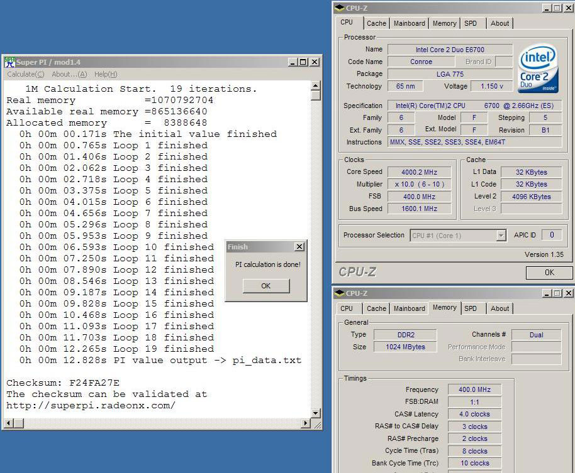The image size is (575, 473).
Task: Click the CPU-Z chip icon in top window title bar
Action: point(340,8)
